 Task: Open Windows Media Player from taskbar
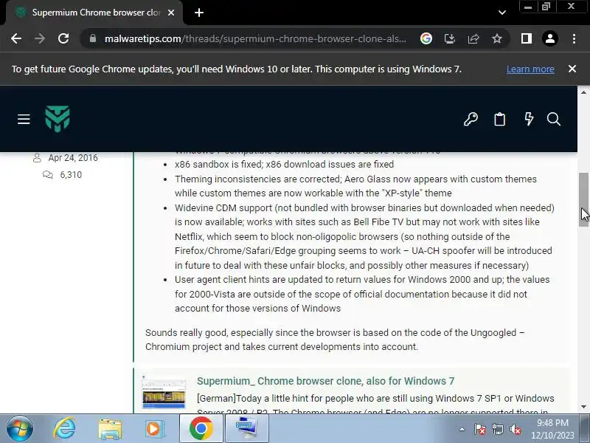click(154, 429)
